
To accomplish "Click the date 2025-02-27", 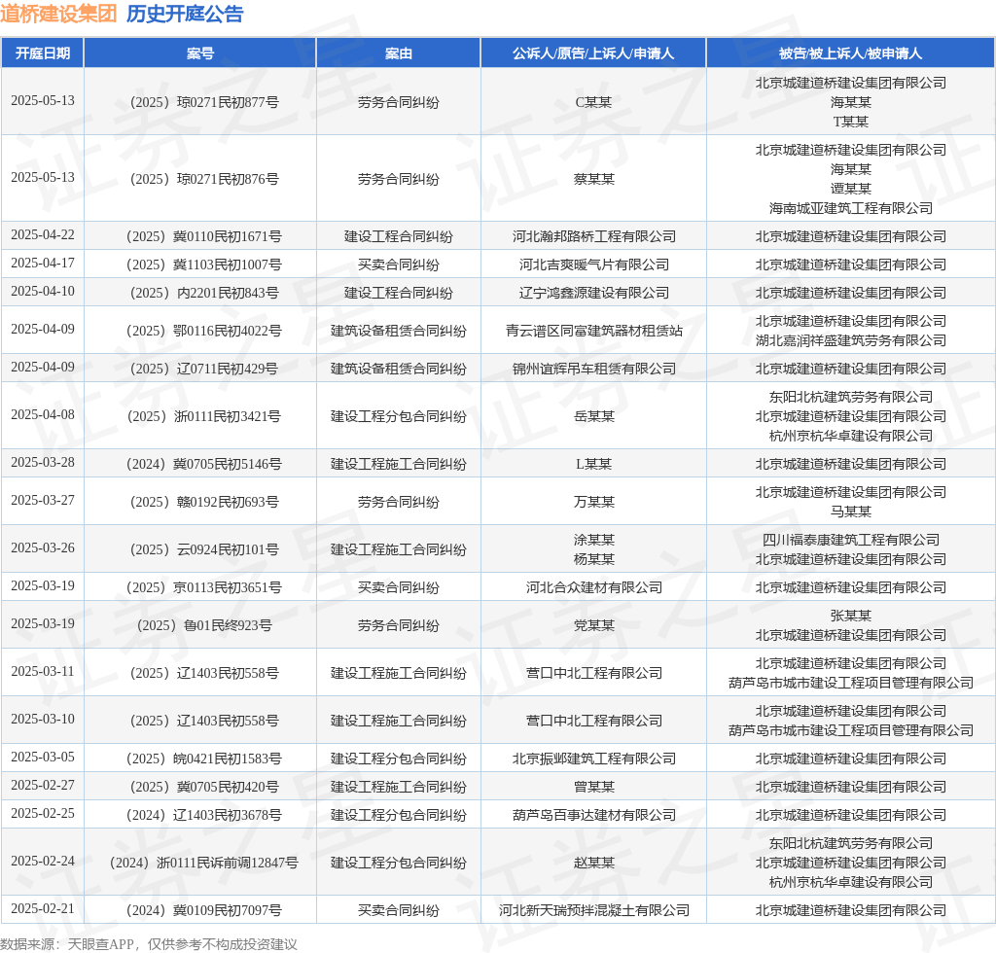I will (x=43, y=786).
